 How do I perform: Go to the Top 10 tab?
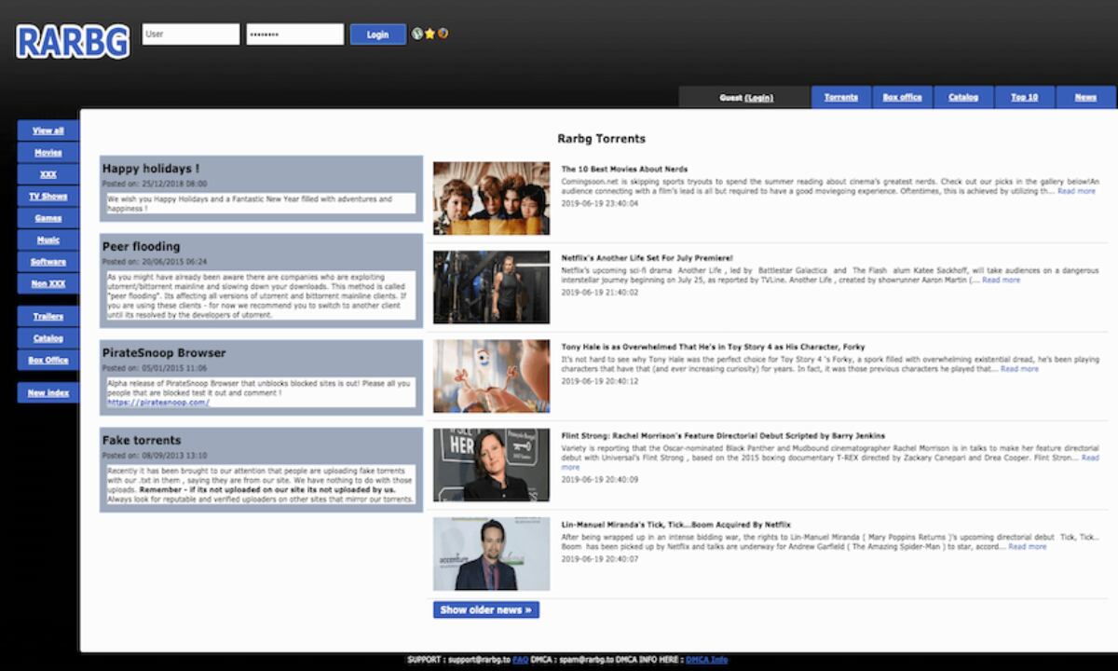pos(1024,97)
